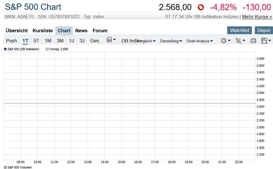Expand the arrow next to the share icon
273x169 pixels.
[244, 40]
